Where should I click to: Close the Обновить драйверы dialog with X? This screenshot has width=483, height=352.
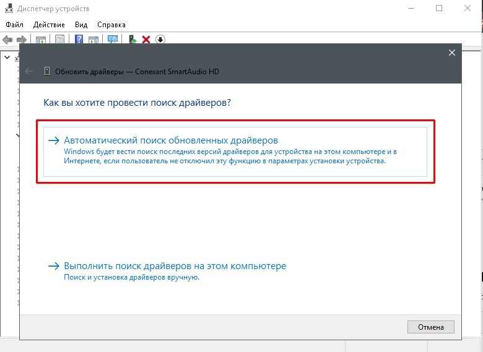[452, 53]
